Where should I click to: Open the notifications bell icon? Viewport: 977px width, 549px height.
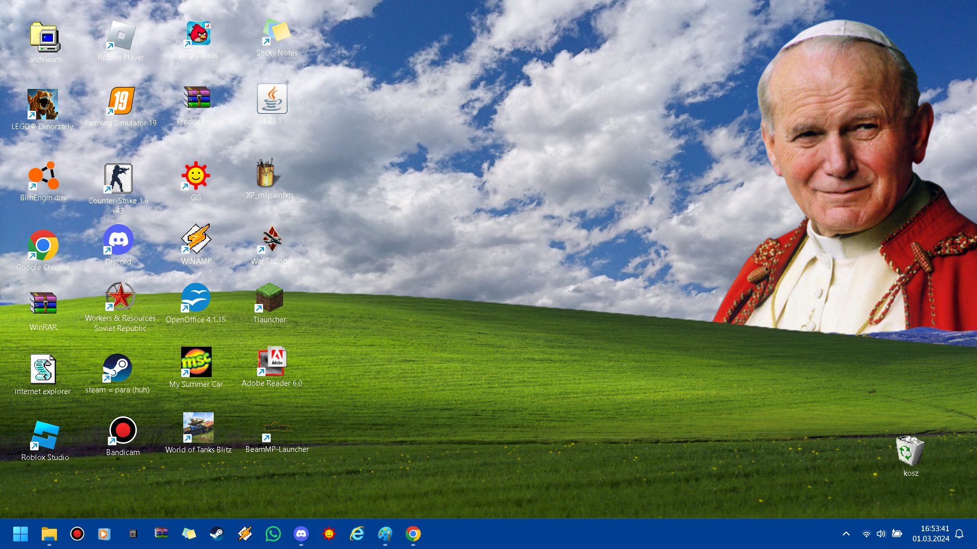click(x=959, y=534)
